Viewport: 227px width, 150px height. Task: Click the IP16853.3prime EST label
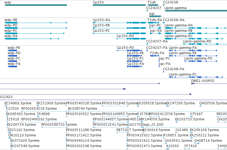(x=176, y=136)
